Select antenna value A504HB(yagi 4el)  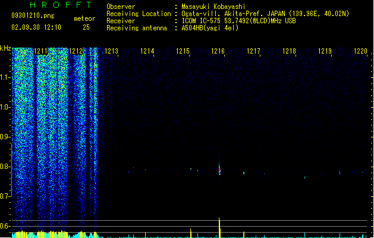[x=210, y=28]
